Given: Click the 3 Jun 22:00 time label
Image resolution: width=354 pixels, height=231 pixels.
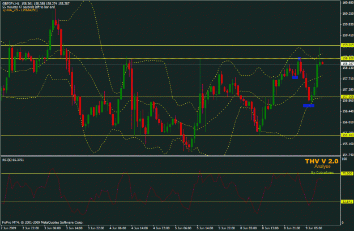Looking at the screenshot, I should click(96, 228).
